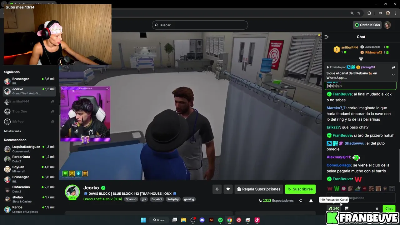Collapse the chat panel with the arrow icon
This screenshot has height=225, width=400.
(327, 37)
